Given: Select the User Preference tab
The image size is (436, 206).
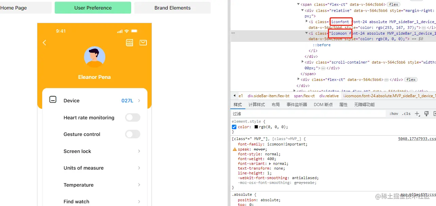Looking at the screenshot, I should (93, 8).
